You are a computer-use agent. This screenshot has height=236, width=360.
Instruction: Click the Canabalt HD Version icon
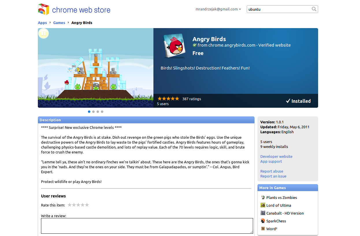coord(263,213)
